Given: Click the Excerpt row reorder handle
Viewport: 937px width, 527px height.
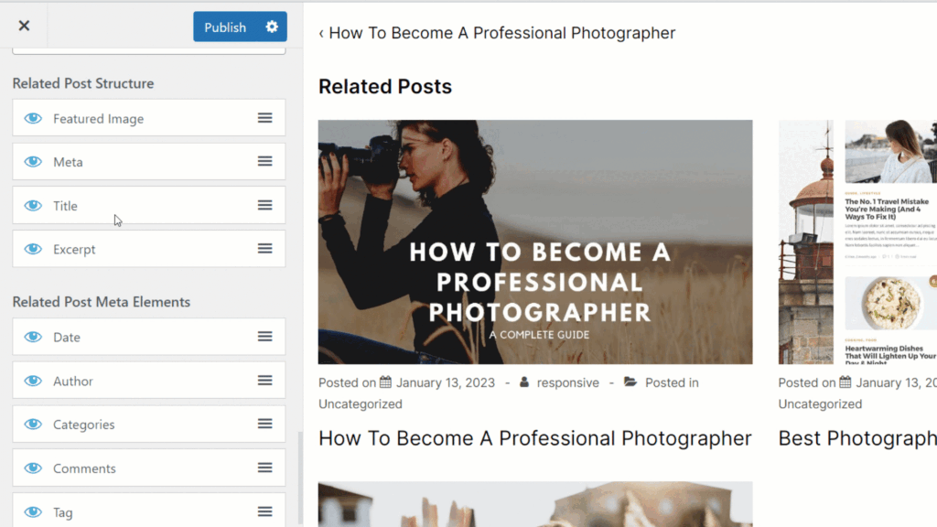Looking at the screenshot, I should point(264,249).
